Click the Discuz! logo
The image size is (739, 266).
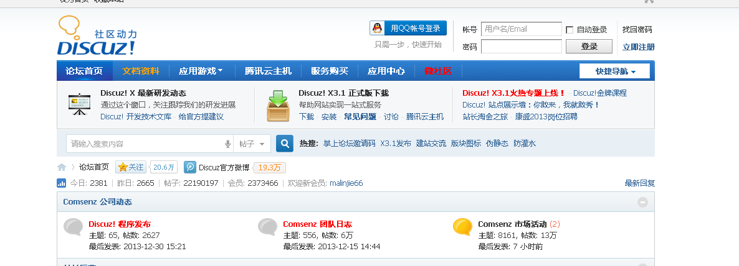(98, 35)
